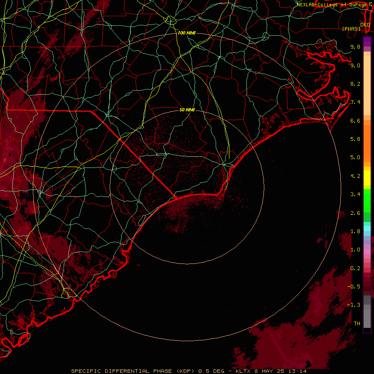The image size is (374, 374).
Task: Click the pink band of the color scale
Action: (367, 252)
